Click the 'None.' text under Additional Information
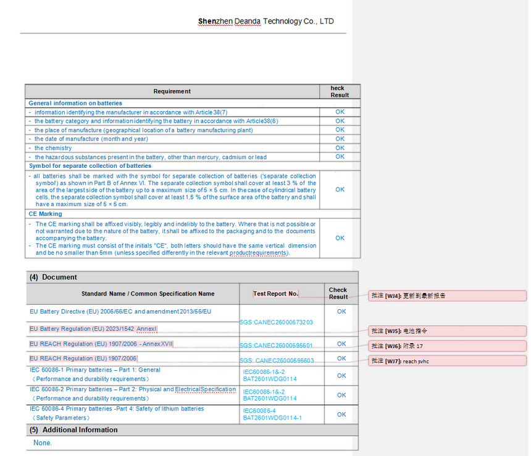The image size is (531, 456). (43, 443)
